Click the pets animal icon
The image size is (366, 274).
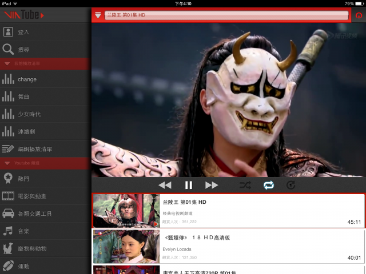pyautogui.click(x=8, y=248)
